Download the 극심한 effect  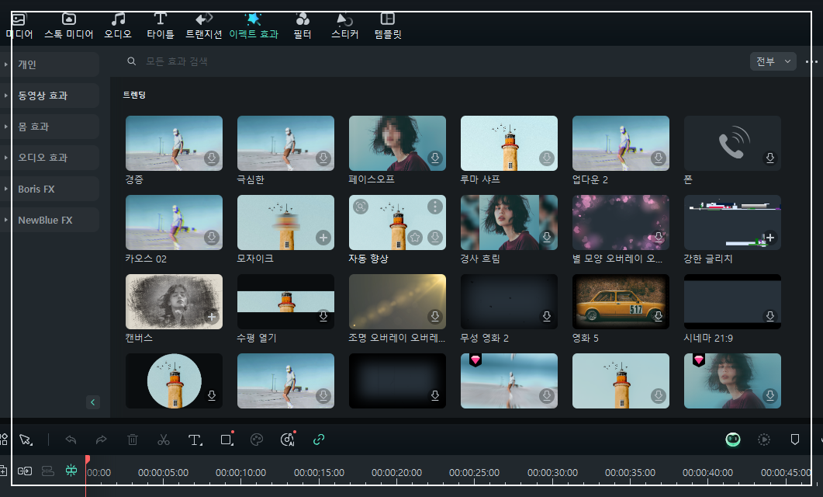pos(323,158)
